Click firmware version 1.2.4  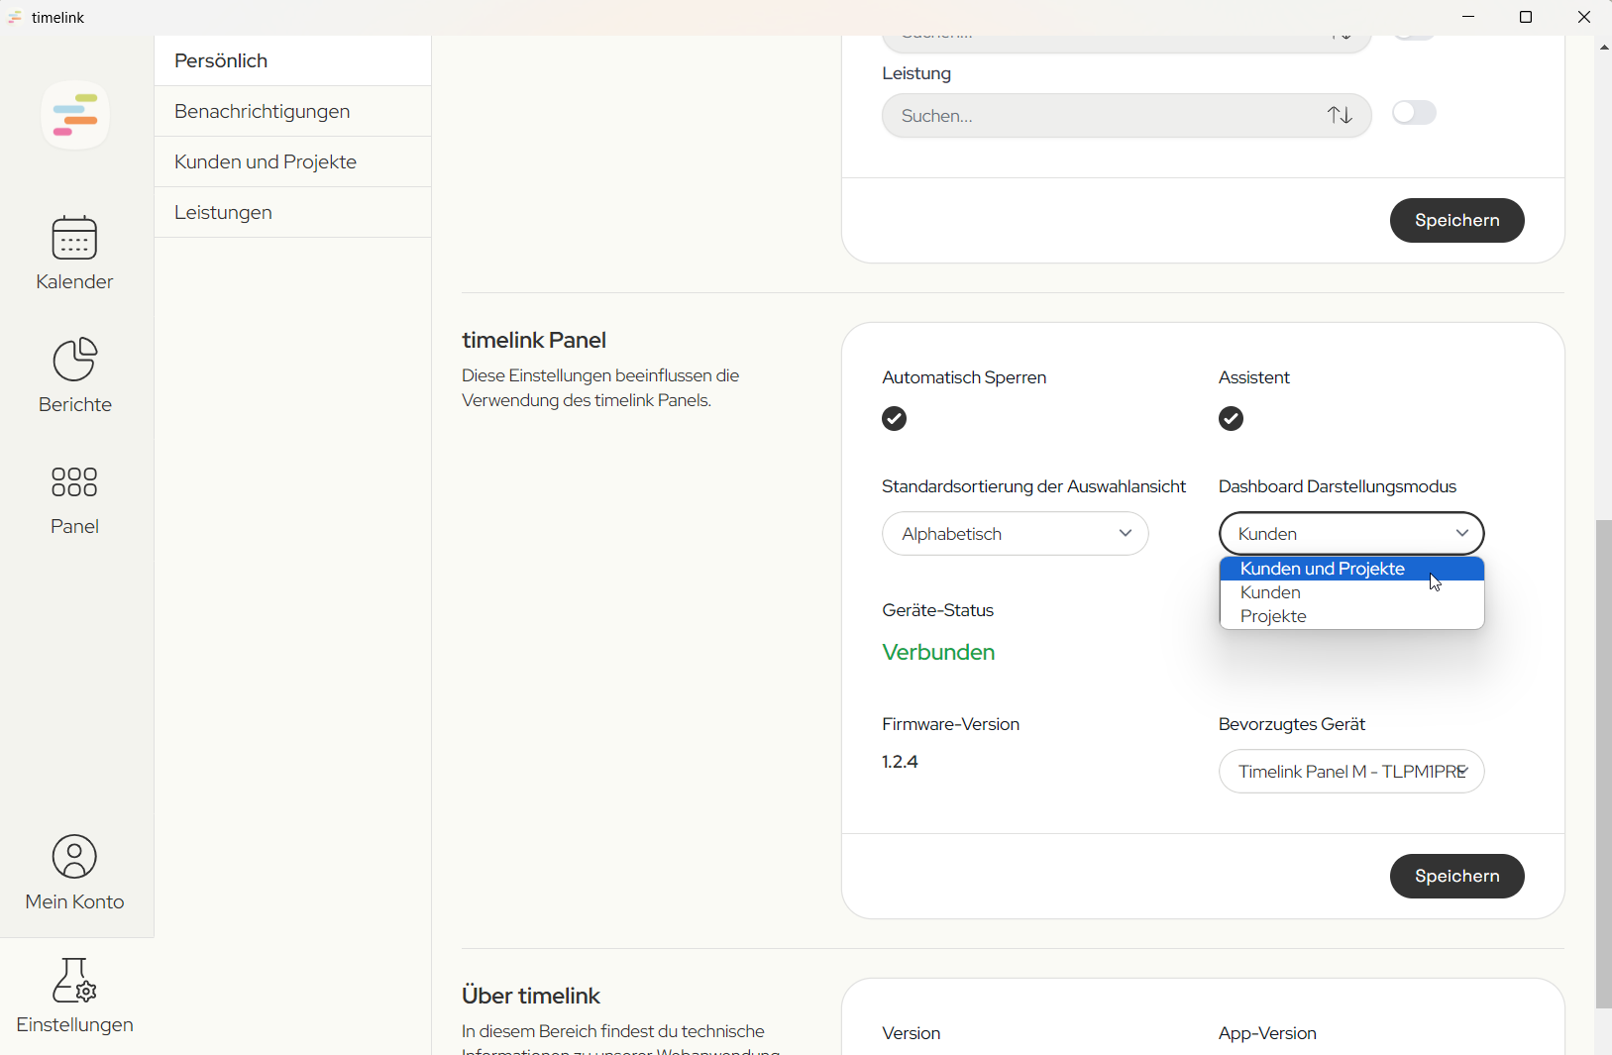point(900,762)
